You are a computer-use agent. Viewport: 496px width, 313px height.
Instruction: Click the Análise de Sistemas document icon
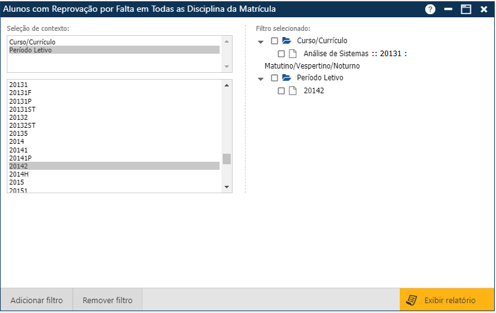coord(293,54)
